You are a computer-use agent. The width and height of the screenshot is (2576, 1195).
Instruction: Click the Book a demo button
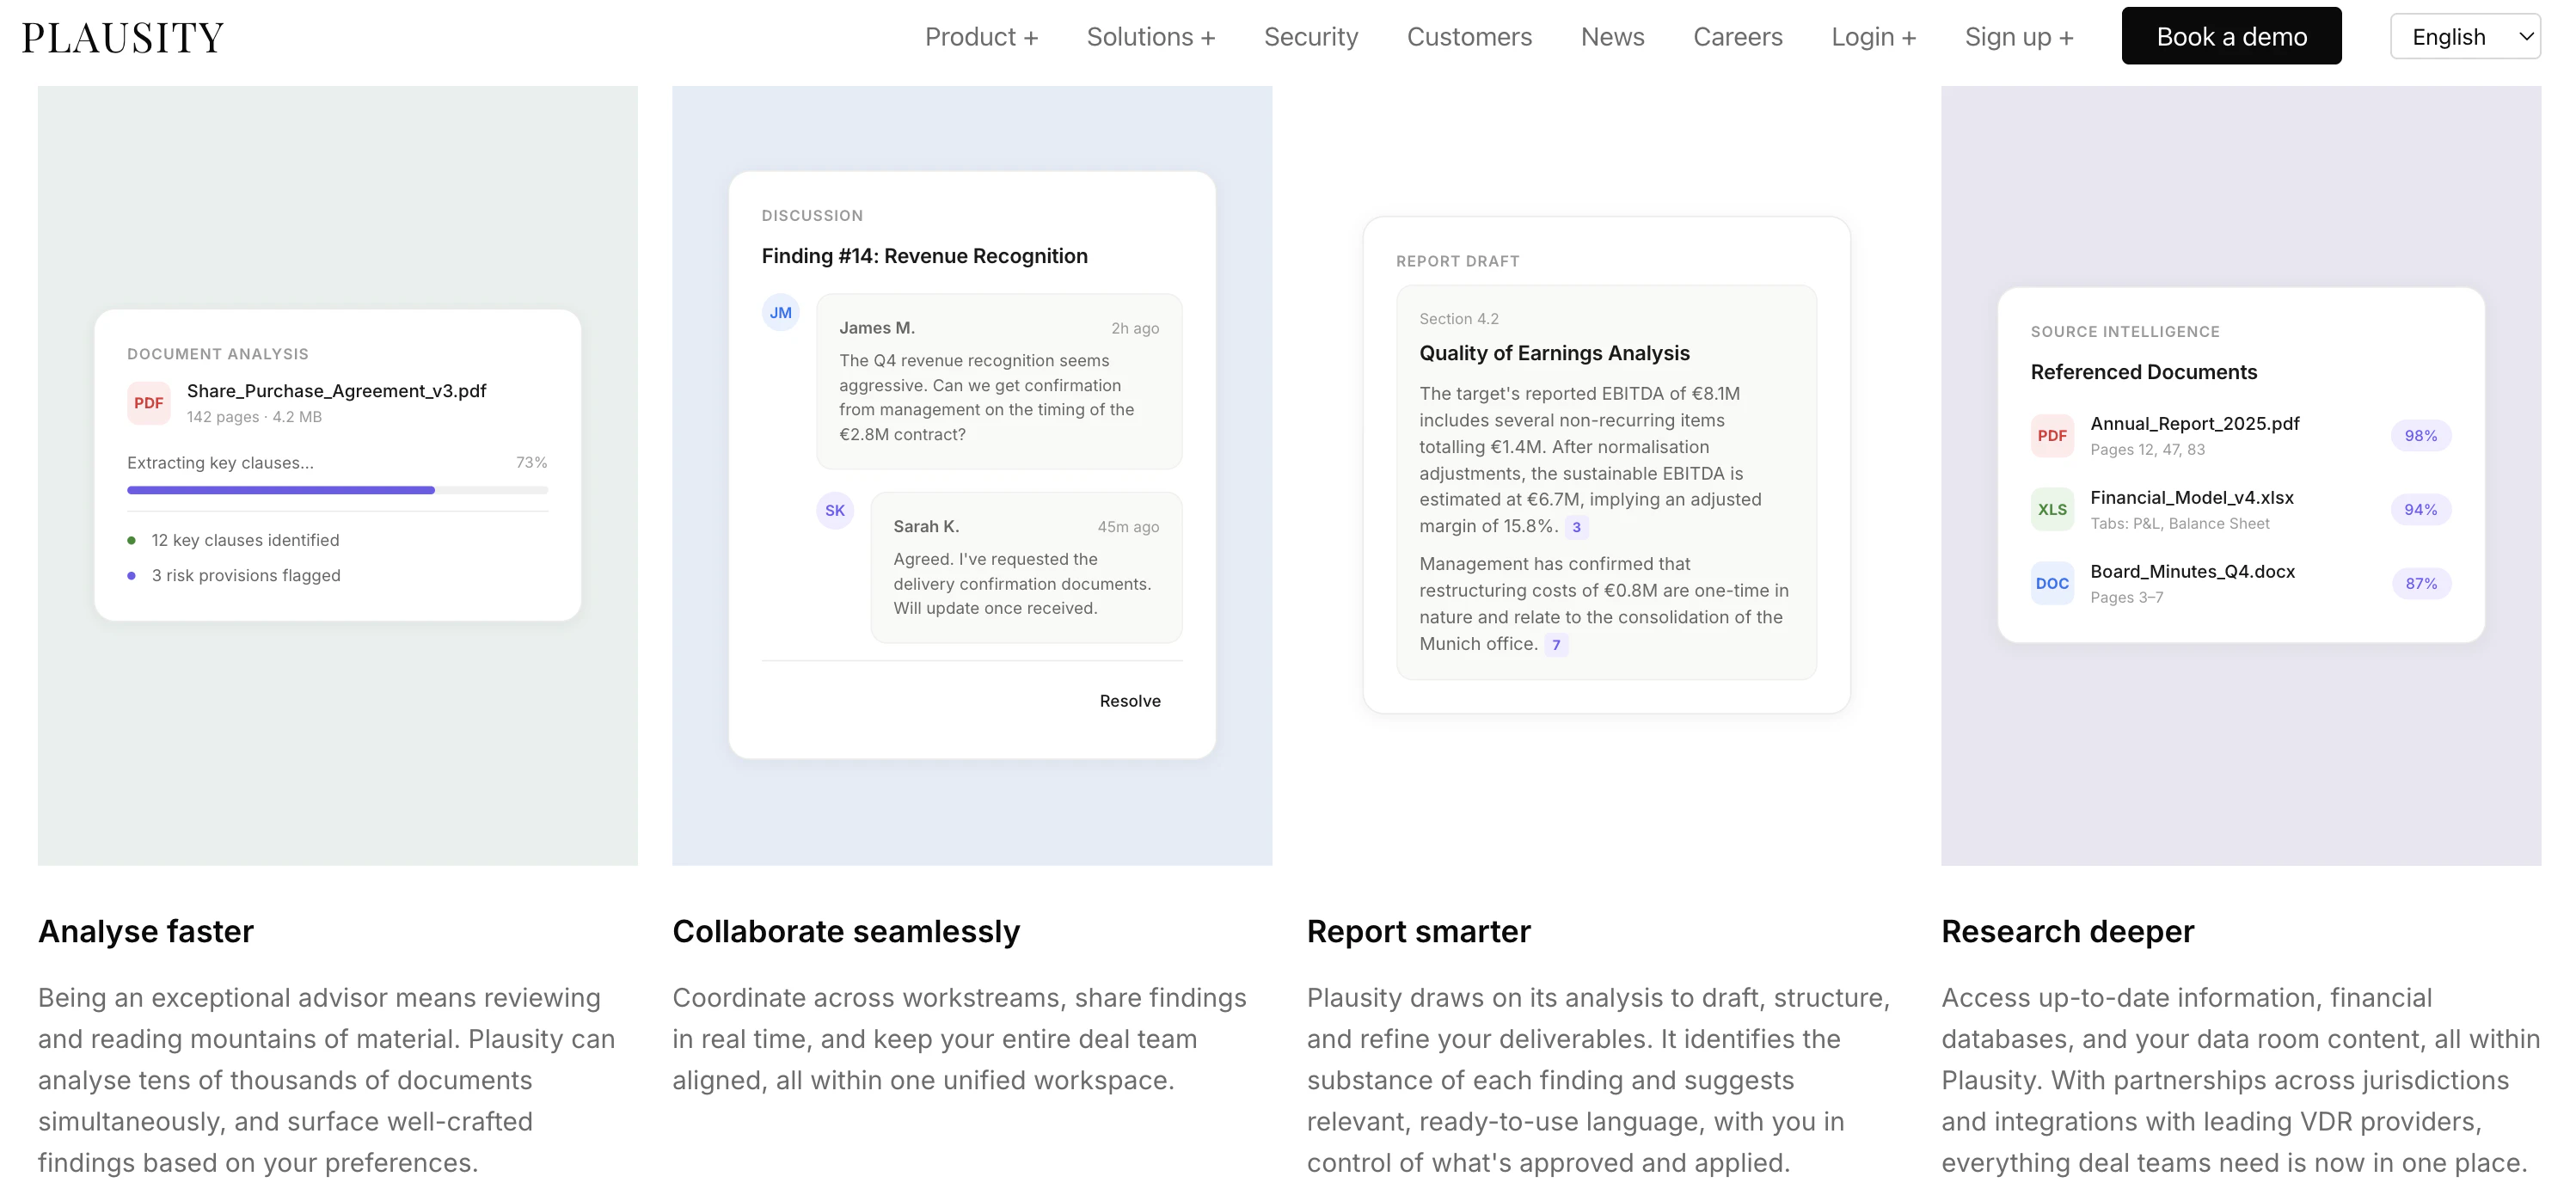2230,37
